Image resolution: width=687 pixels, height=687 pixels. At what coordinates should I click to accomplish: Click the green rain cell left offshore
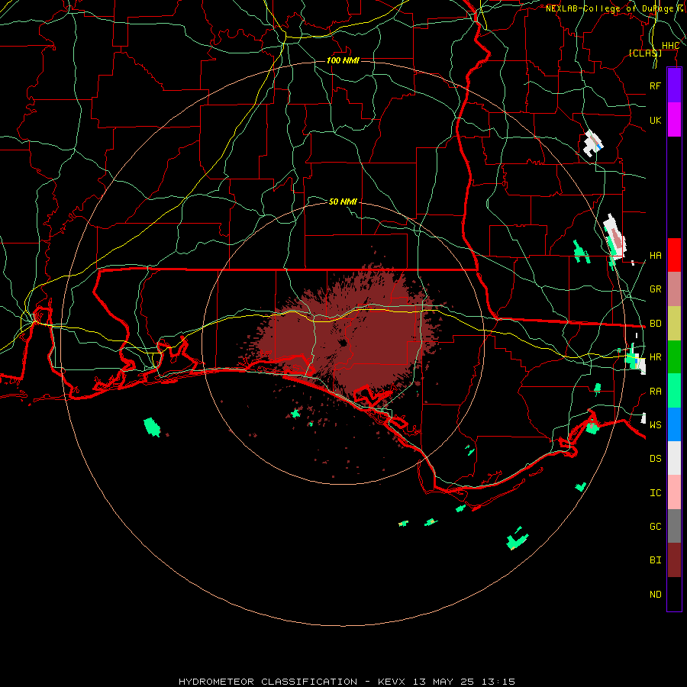(x=152, y=427)
